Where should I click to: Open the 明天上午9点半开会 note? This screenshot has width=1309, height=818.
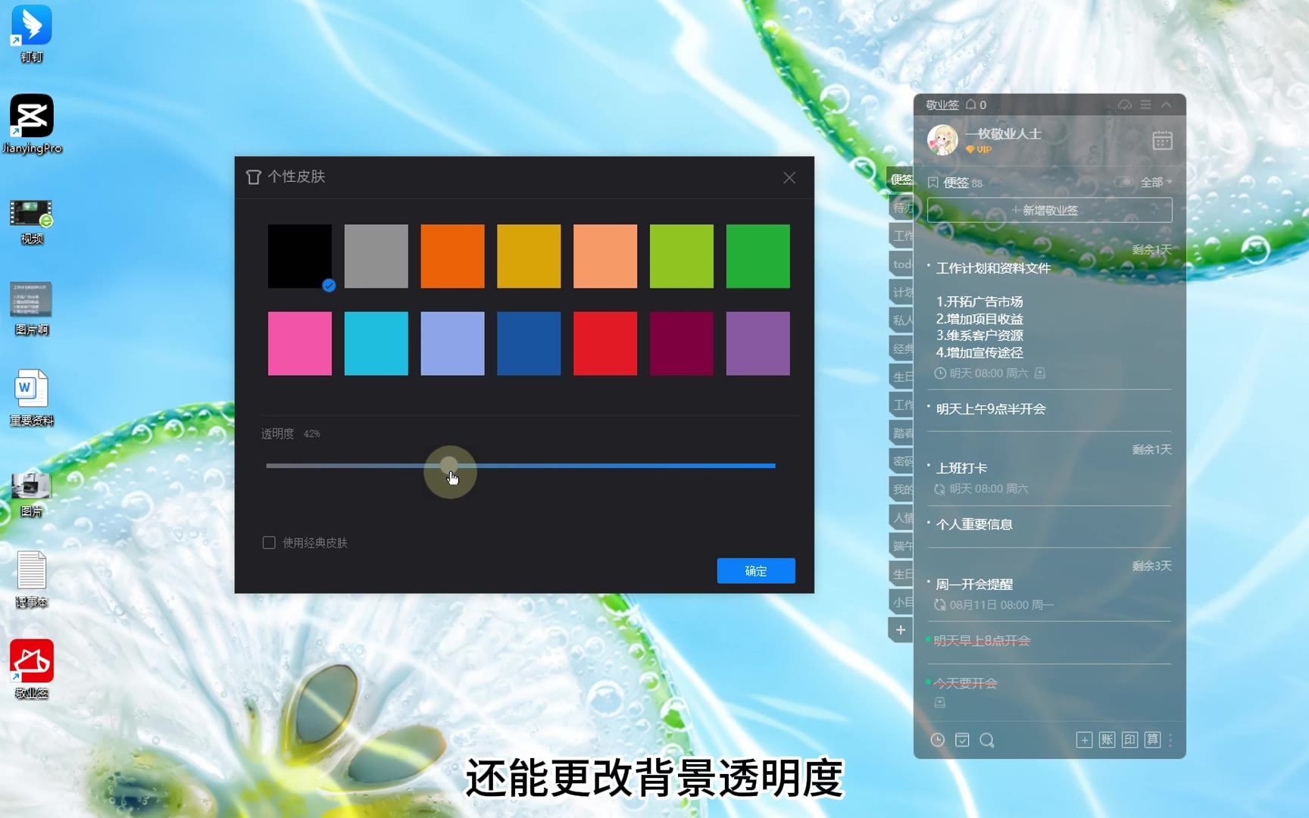point(991,409)
